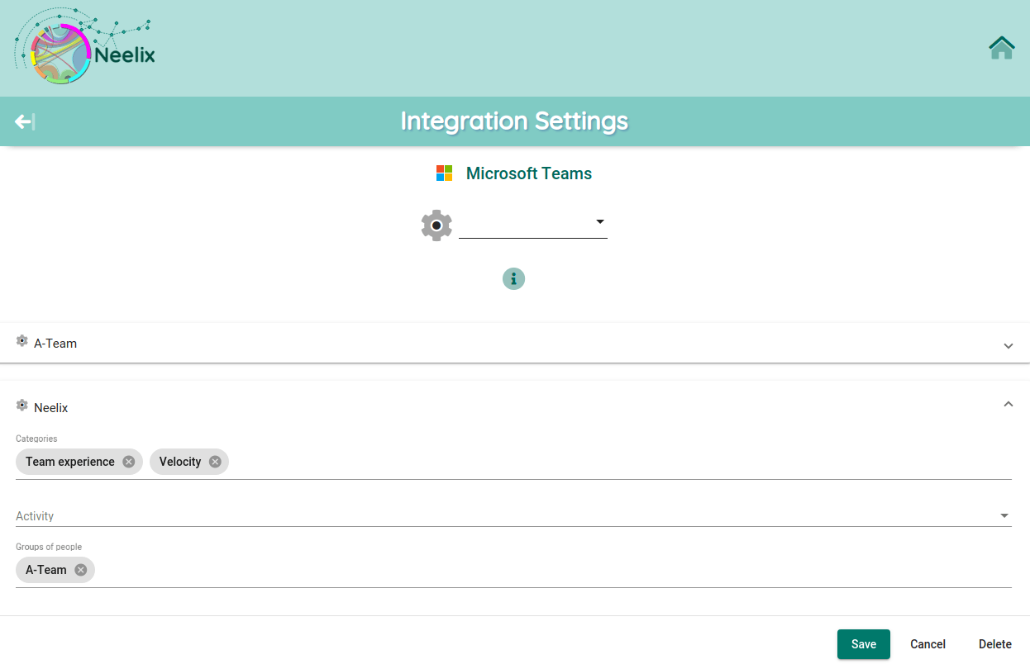Collapse the Neelix panel chevron

click(1009, 404)
